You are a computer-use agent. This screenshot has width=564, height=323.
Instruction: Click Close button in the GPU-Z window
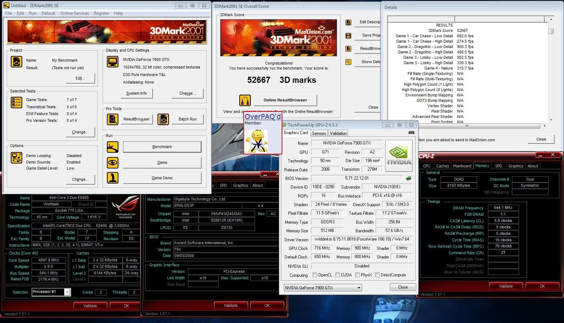(x=403, y=287)
